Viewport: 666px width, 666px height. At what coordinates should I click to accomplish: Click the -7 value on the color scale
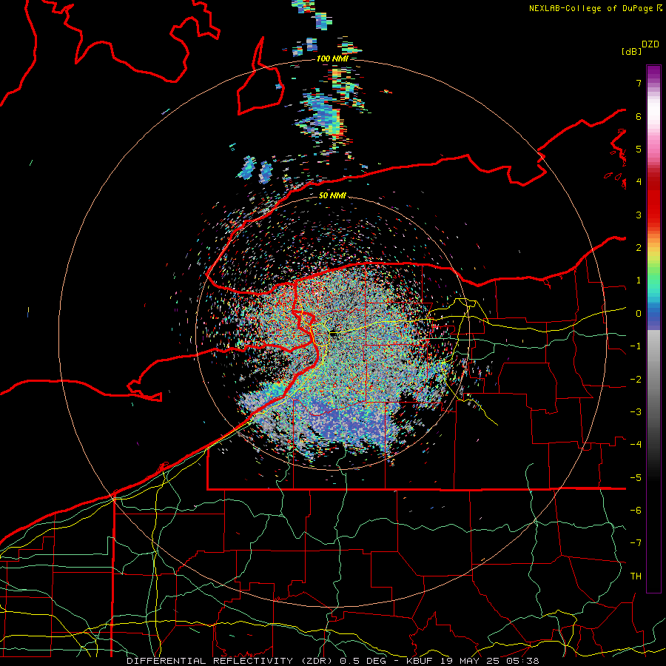click(x=636, y=543)
